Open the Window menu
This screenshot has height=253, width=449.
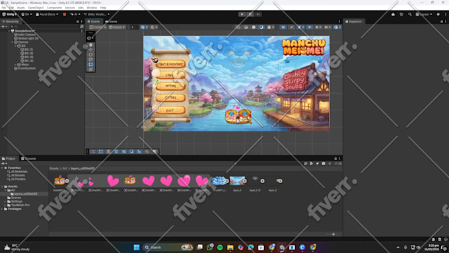[92, 8]
